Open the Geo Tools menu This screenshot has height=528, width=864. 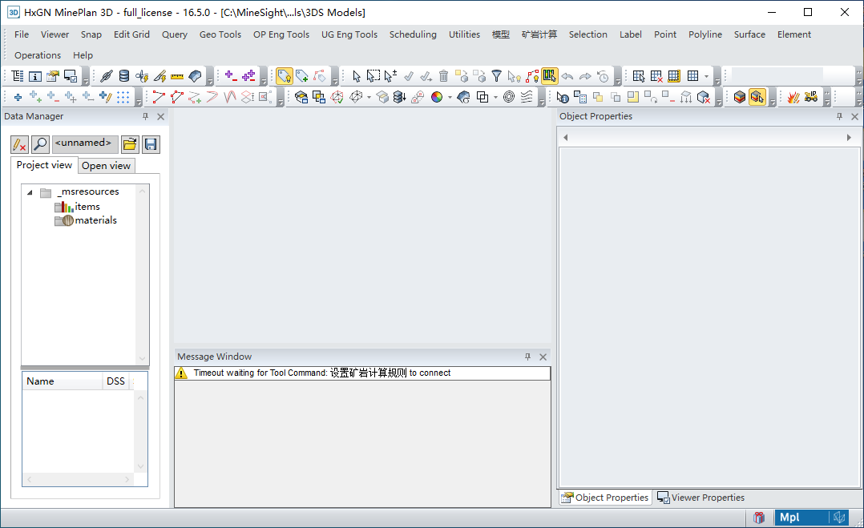click(220, 34)
